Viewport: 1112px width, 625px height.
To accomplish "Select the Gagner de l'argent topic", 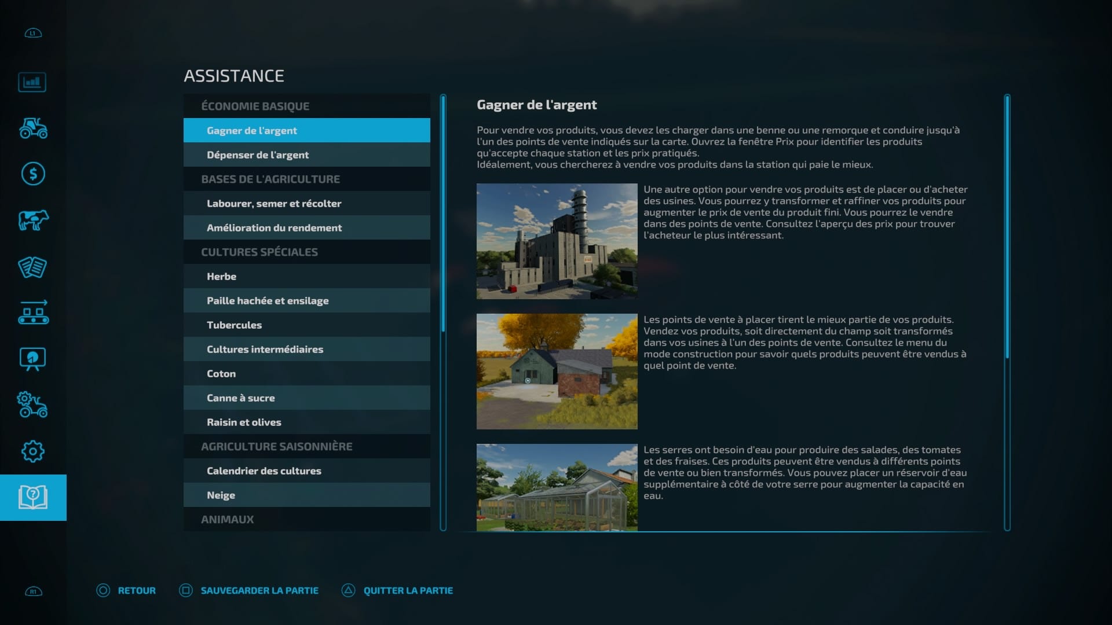I will click(307, 130).
